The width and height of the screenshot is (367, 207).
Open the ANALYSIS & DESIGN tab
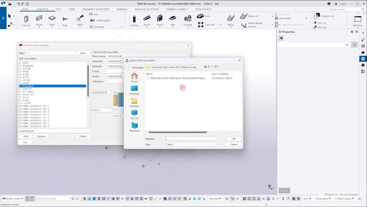pos(147,9)
